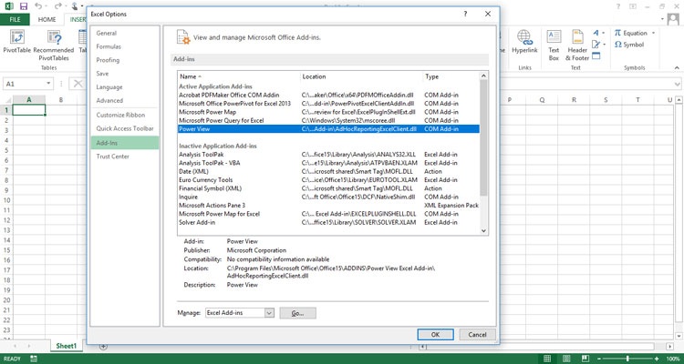
Task: Insert an Equation from Symbols group
Action: [x=631, y=33]
